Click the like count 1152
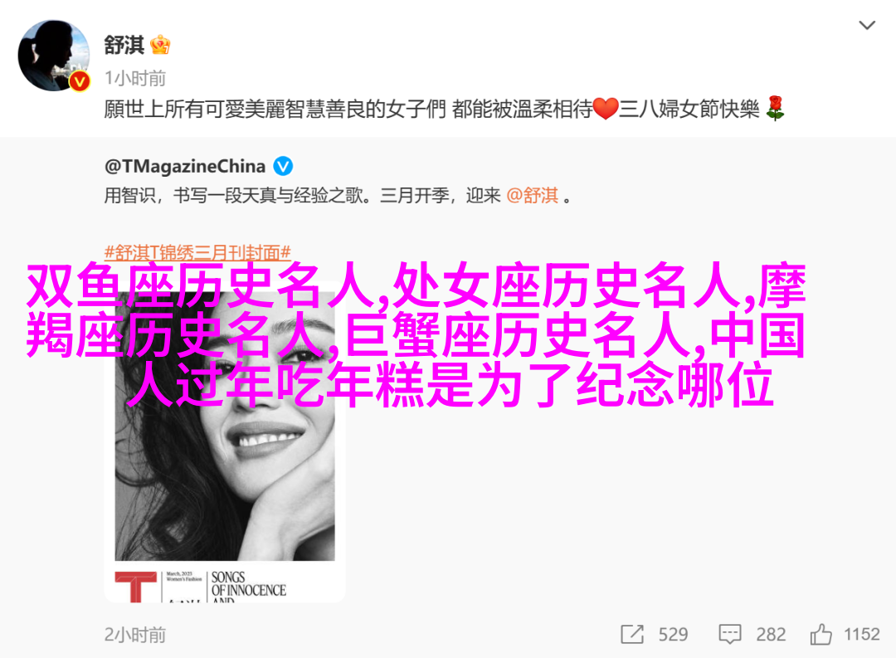Image resolution: width=896 pixels, height=658 pixels. (x=862, y=635)
